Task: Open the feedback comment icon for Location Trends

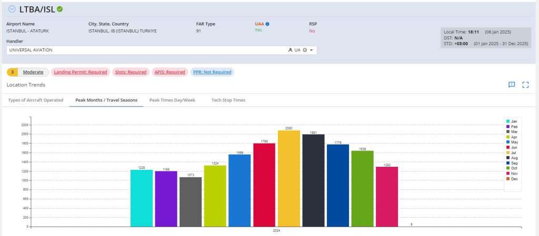Action: [511, 85]
